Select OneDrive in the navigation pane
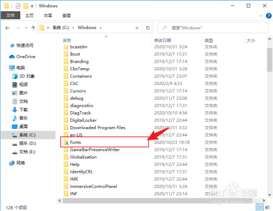The image size is (273, 211). click(22, 57)
